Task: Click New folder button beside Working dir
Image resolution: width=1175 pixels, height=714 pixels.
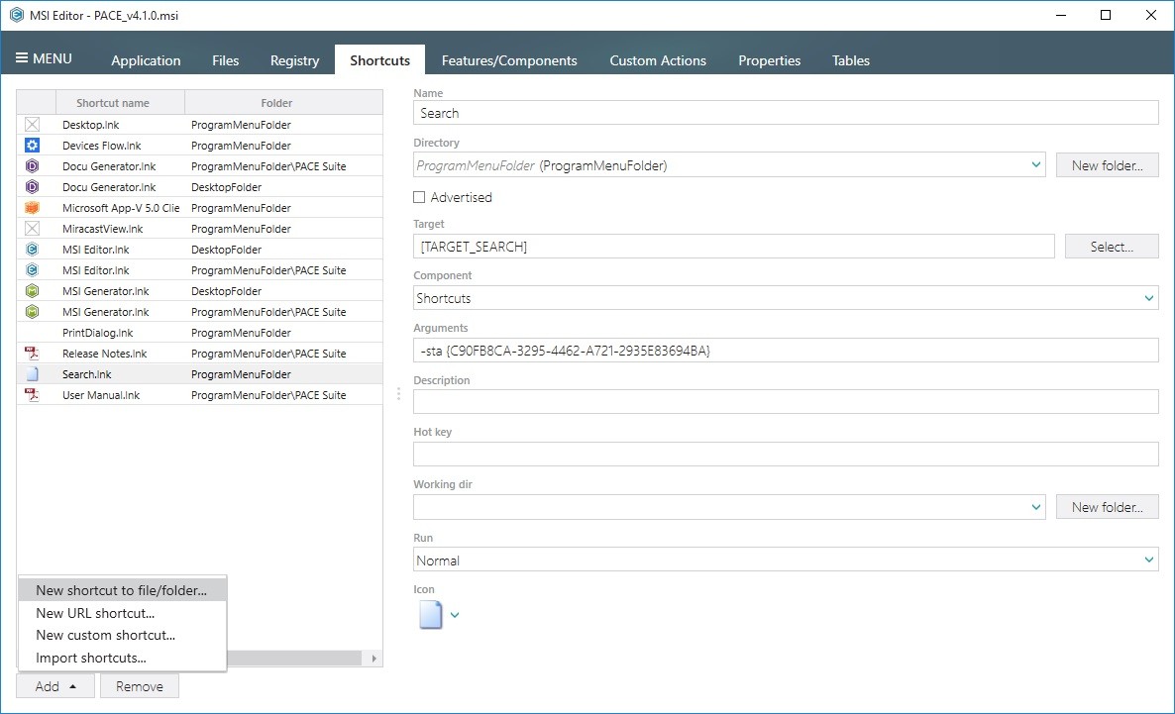Action: 1107,507
